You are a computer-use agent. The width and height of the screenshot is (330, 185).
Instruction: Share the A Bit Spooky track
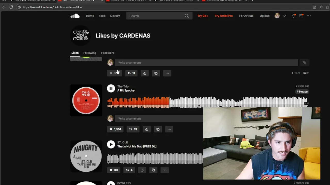point(147,129)
